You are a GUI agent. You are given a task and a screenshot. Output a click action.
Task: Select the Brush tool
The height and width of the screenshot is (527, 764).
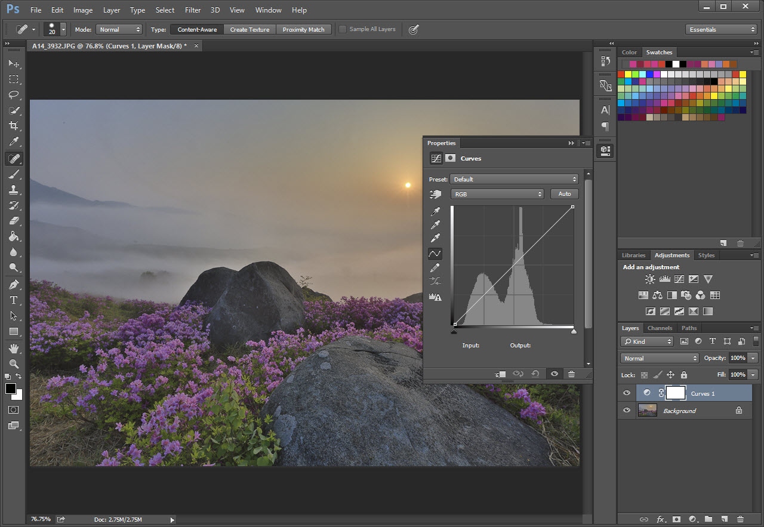pos(14,174)
